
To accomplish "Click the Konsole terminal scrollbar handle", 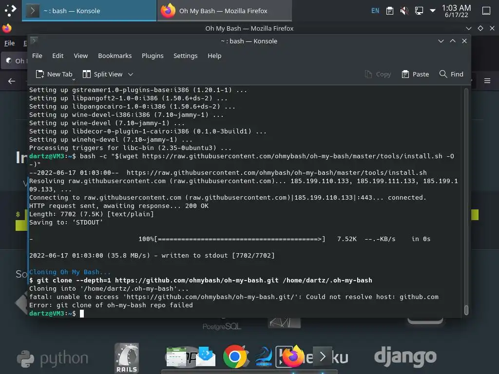I will 466,310.
